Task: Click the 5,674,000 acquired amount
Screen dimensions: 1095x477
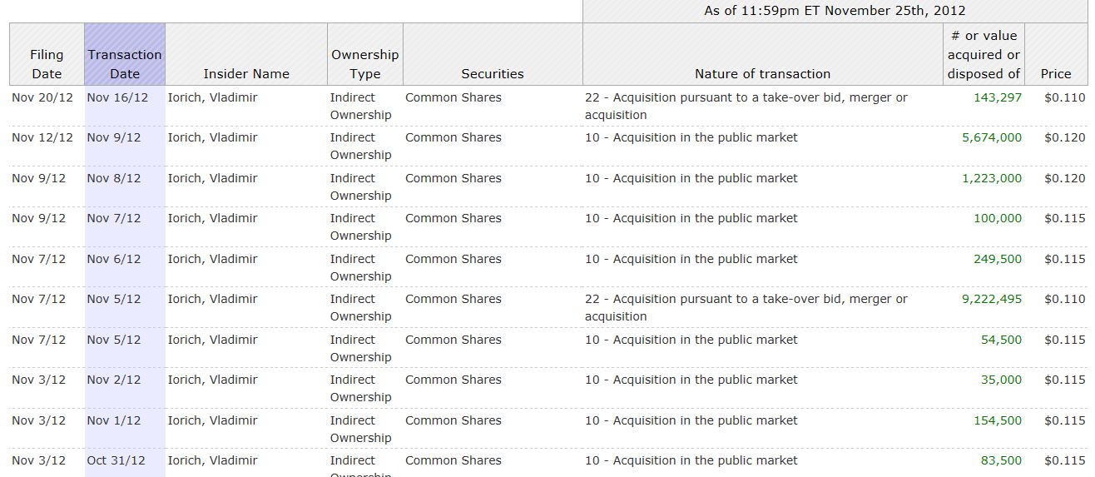Action: point(992,137)
